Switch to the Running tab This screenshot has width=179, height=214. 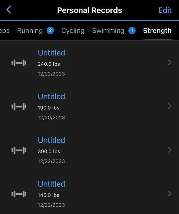pos(30,31)
